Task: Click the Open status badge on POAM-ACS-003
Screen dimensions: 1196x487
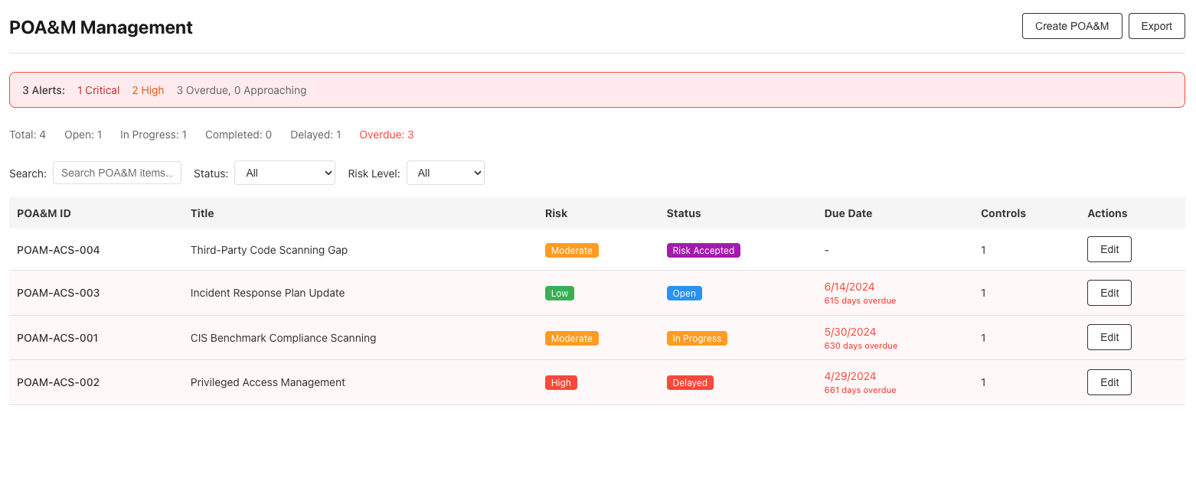Action: pos(684,293)
